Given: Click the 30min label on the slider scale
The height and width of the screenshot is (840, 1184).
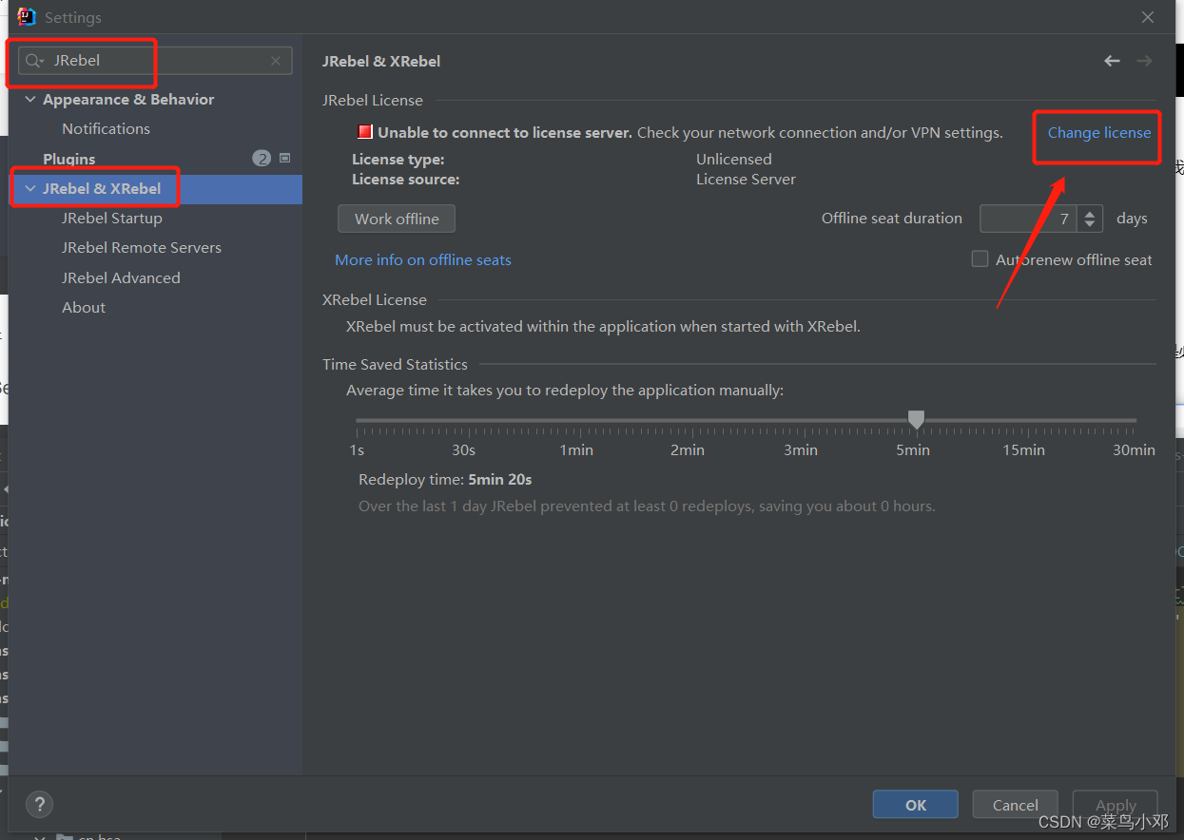Looking at the screenshot, I should click(1134, 449).
